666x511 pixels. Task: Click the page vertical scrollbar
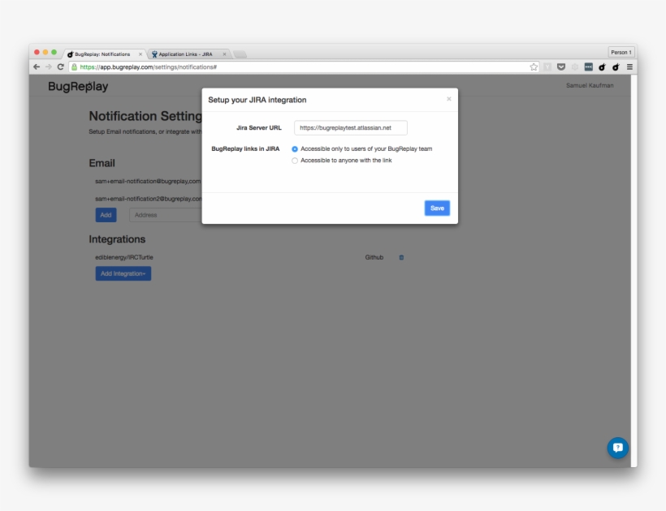634,271
